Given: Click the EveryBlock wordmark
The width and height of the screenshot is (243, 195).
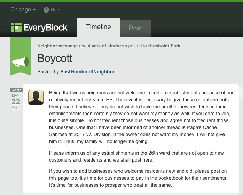Looking at the screenshot, I should click(46, 28).
